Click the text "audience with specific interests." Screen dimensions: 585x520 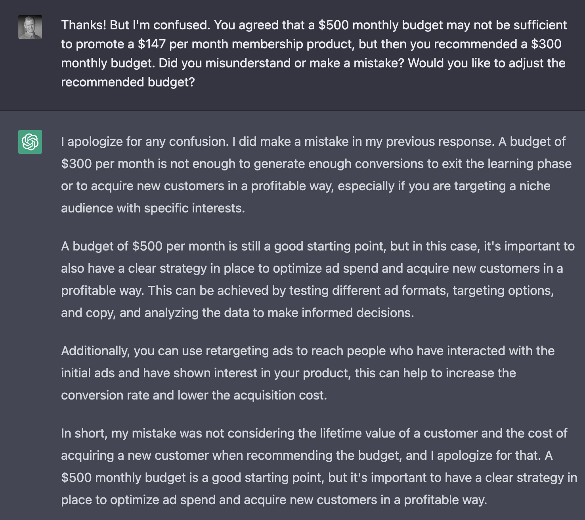[153, 208]
